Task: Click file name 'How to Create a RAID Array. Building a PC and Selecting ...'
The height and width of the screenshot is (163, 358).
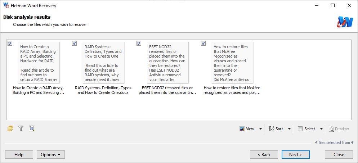Action: pyautogui.click(x=38, y=90)
